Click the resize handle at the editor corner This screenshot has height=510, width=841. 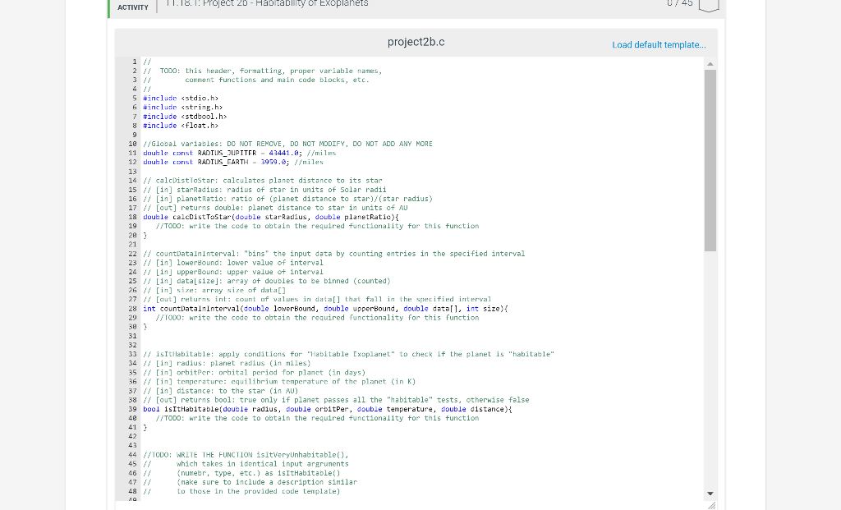click(713, 503)
